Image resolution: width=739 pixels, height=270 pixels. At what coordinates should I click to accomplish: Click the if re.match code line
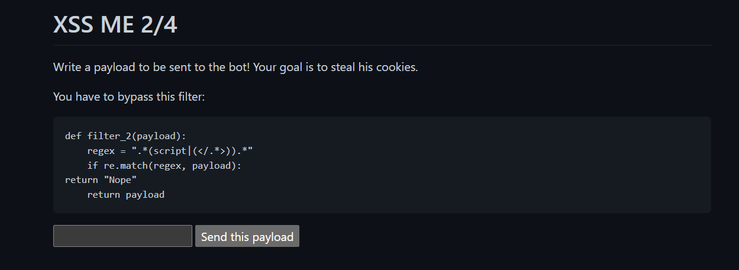164,165
